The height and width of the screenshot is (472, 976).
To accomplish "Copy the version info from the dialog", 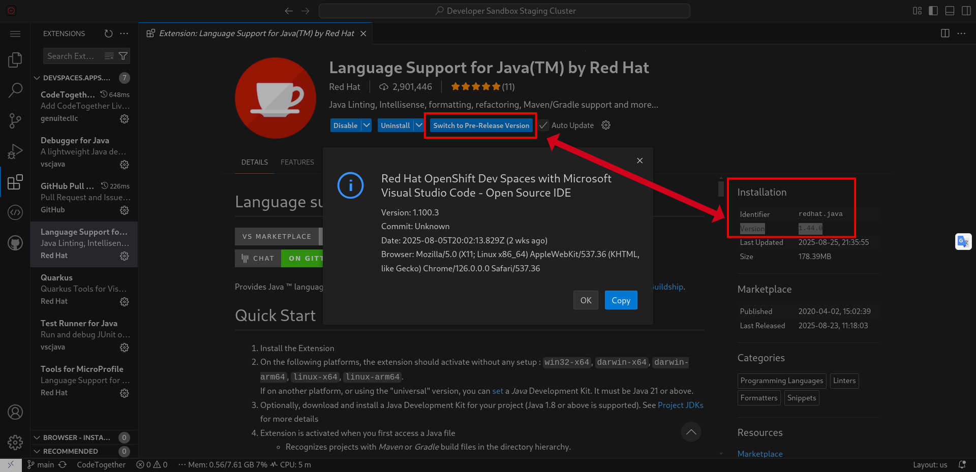I will tap(621, 300).
